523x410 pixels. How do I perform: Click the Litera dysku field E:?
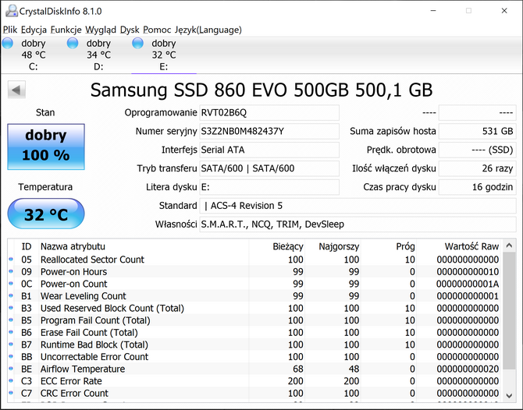[269, 187]
